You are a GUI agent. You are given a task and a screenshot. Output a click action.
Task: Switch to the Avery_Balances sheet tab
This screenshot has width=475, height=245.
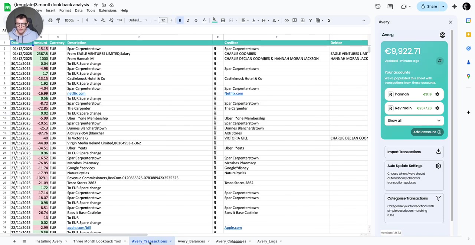tap(191, 241)
